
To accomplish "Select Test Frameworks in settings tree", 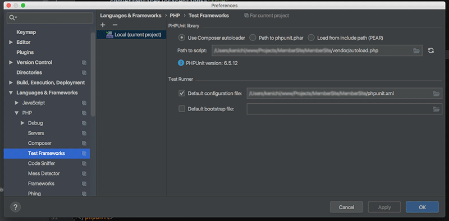I will pos(47,154).
